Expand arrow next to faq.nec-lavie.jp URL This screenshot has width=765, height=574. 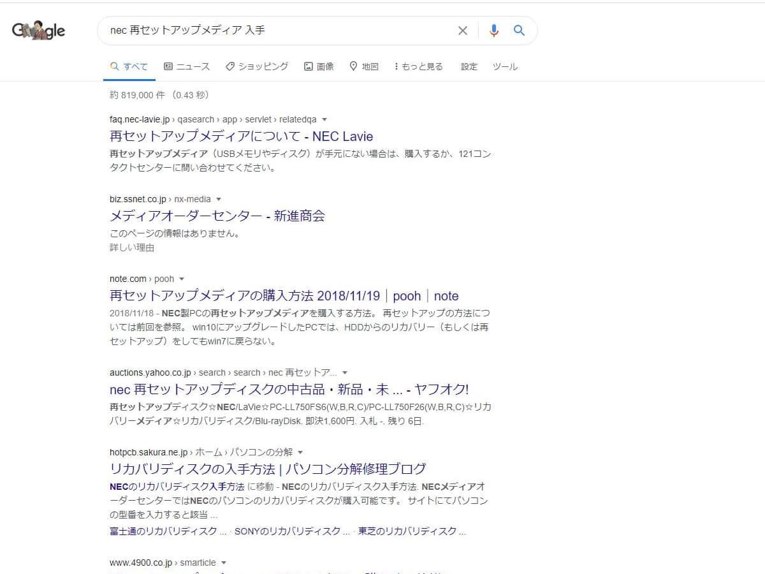(x=324, y=120)
